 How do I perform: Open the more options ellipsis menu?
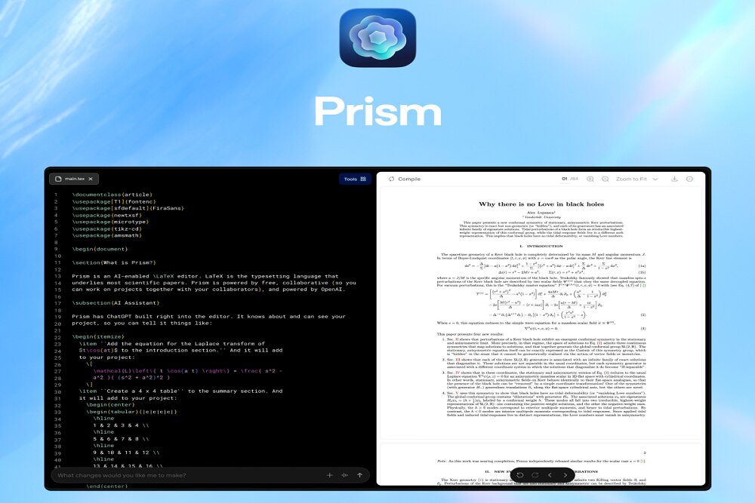point(689,179)
